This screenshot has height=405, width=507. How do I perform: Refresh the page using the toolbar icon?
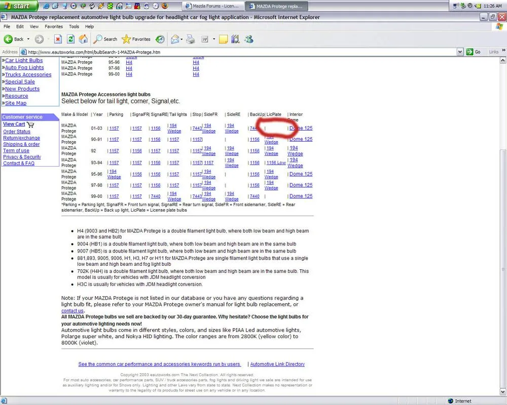(x=71, y=39)
